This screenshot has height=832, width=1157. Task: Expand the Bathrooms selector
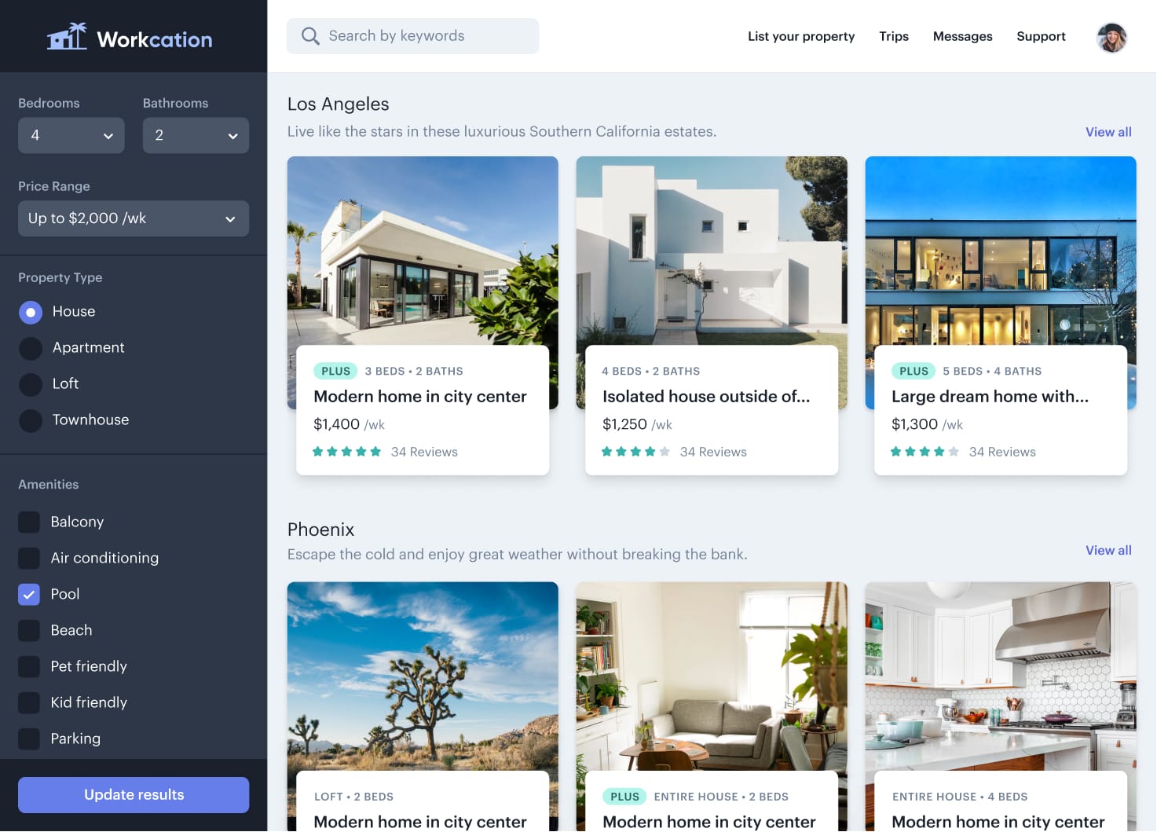pyautogui.click(x=196, y=135)
